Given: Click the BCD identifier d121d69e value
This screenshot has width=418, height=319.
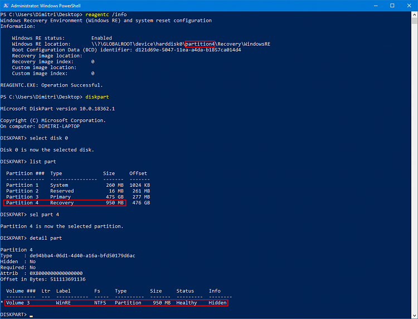Looking at the screenshot, I should [x=188, y=50].
